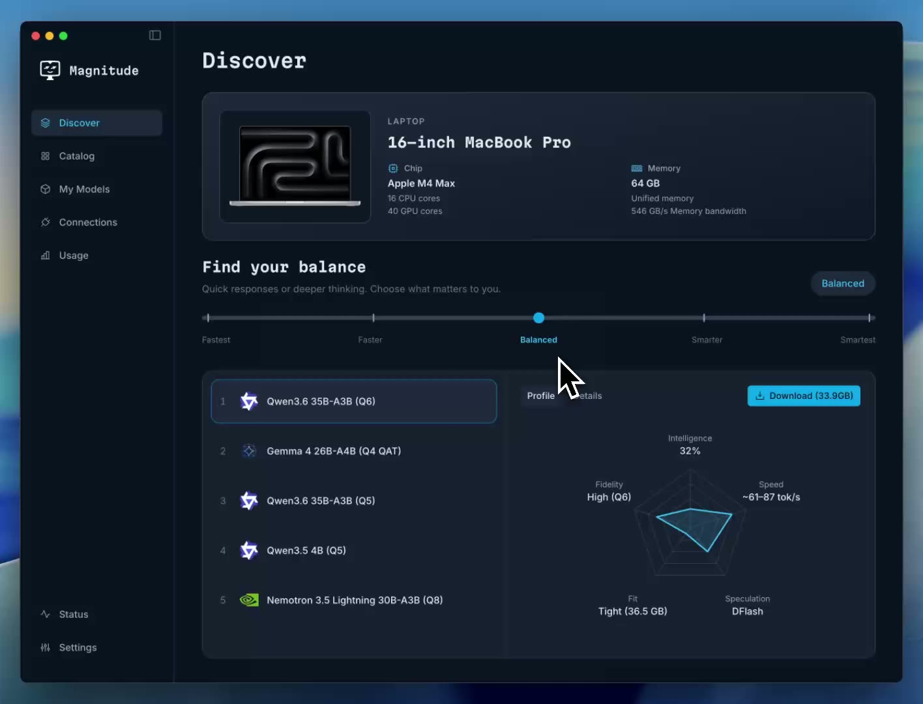The height and width of the screenshot is (704, 923).
Task: Open the Usage page
Action: [x=96, y=256]
